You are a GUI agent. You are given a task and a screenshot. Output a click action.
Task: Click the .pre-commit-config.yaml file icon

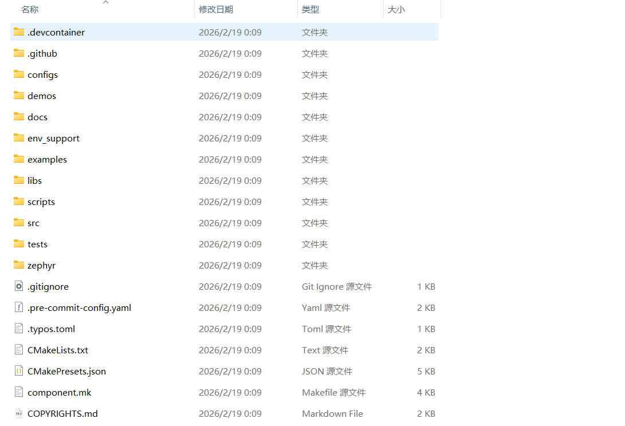[19, 307]
